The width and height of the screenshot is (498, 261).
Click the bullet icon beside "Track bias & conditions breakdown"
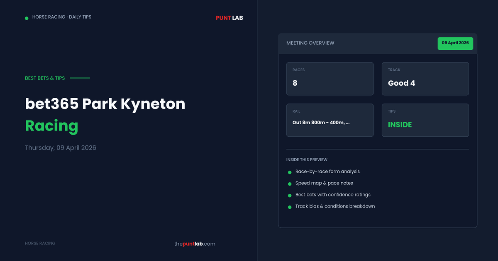289,206
